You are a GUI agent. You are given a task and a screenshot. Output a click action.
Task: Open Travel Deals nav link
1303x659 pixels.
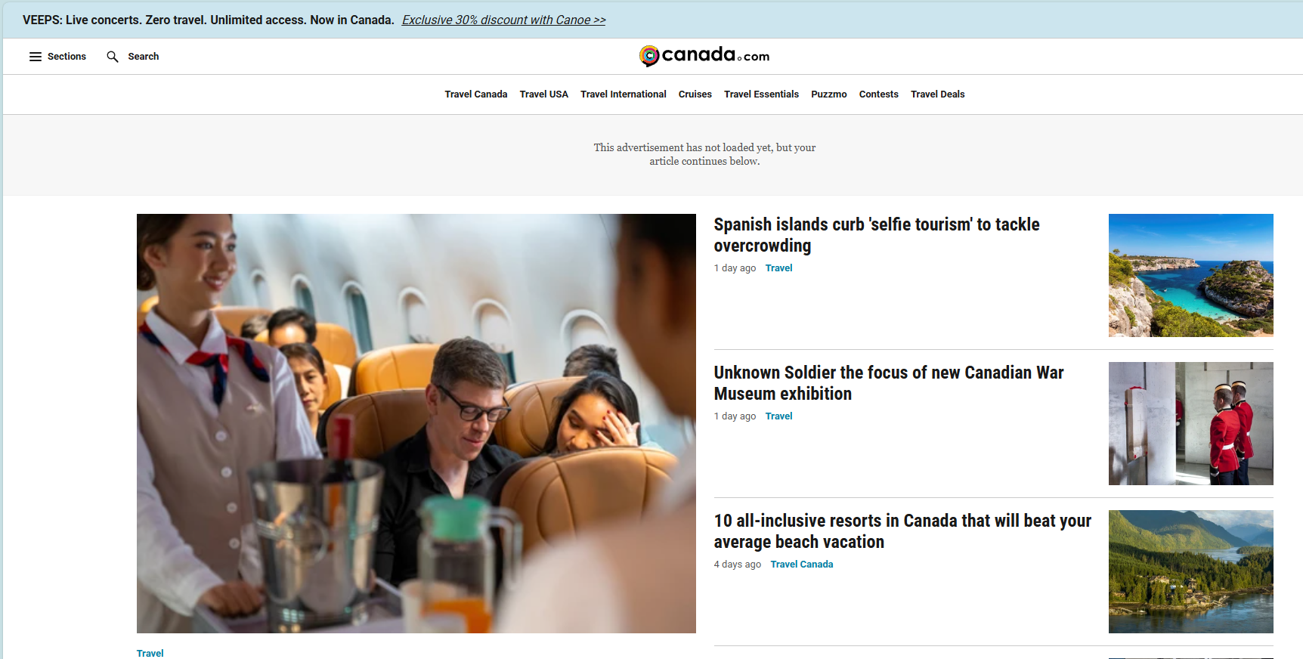[938, 94]
